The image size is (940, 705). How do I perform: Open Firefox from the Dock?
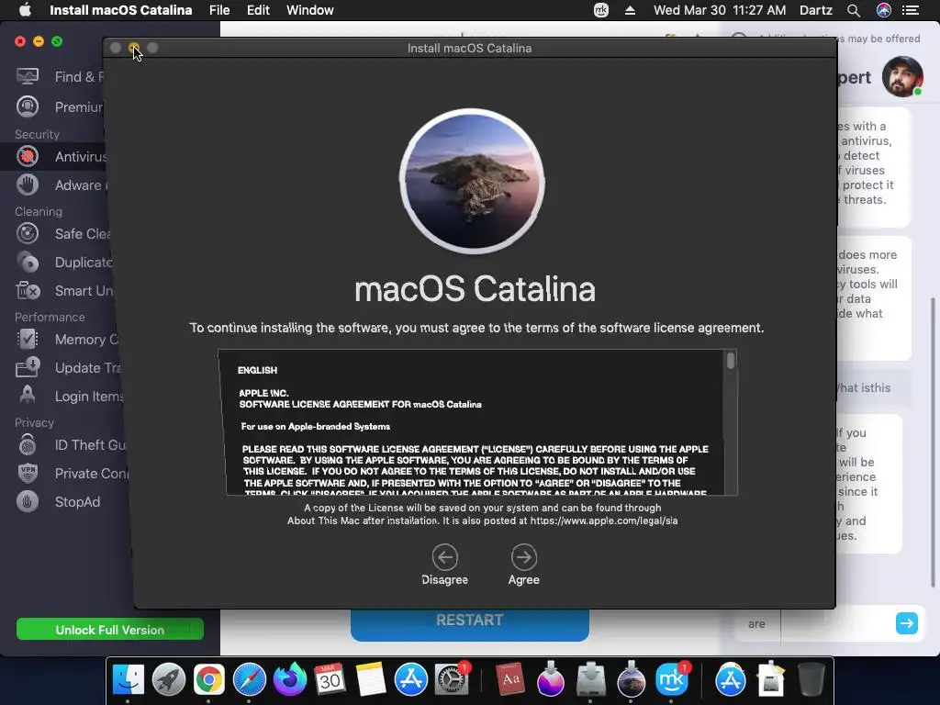[289, 680]
